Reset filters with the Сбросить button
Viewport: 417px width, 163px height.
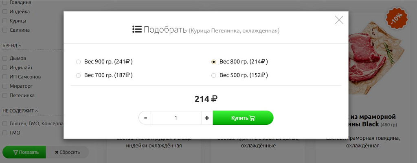coord(67,152)
